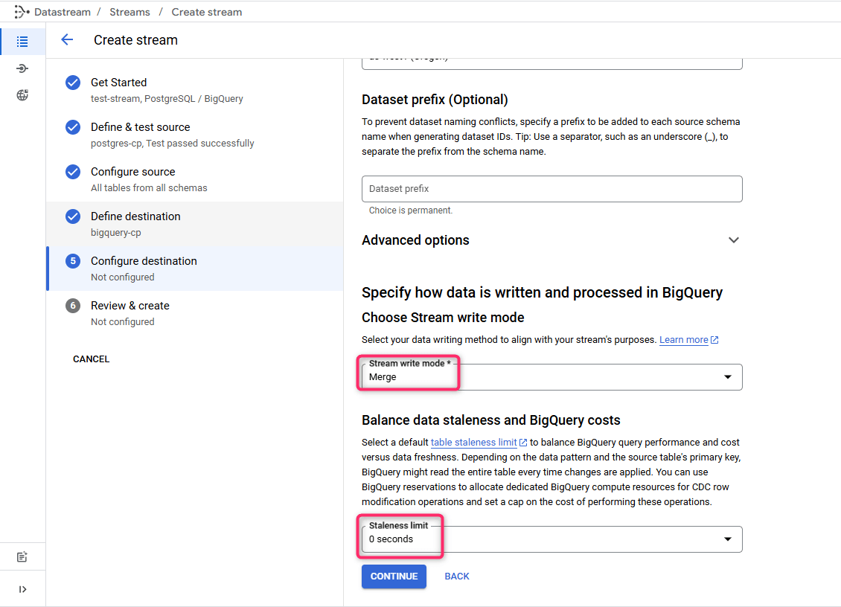Image resolution: width=841 pixels, height=607 pixels.
Task: Click Define & test source checkmark icon
Action: point(73,127)
